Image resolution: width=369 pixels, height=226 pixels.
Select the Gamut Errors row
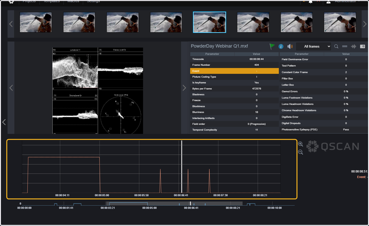coord(324,91)
